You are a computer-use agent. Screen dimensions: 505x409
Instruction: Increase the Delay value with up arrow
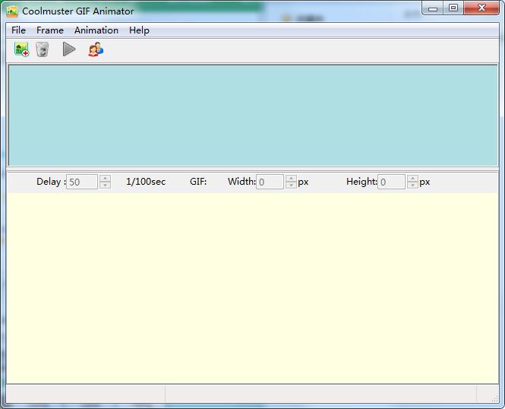point(105,178)
